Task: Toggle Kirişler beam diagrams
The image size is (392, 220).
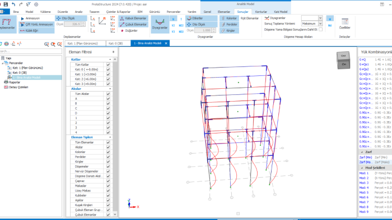Action: pyautogui.click(x=229, y=31)
